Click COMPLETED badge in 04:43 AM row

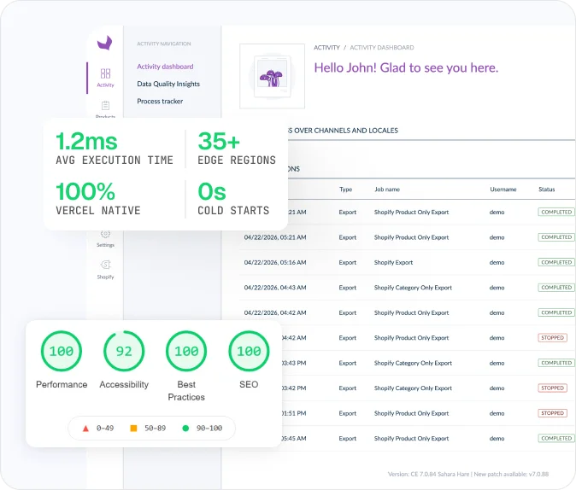point(556,287)
